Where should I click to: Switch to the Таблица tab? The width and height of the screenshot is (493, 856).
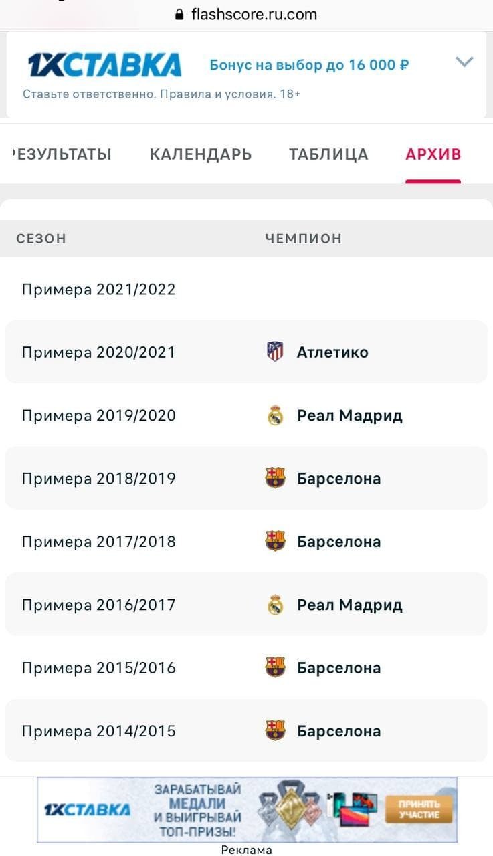328,154
